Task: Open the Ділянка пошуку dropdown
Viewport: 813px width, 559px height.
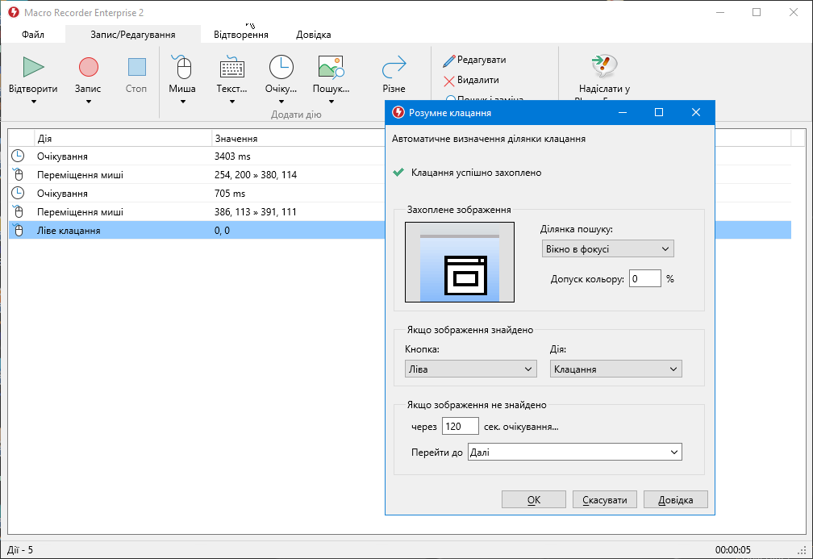Action: 607,249
